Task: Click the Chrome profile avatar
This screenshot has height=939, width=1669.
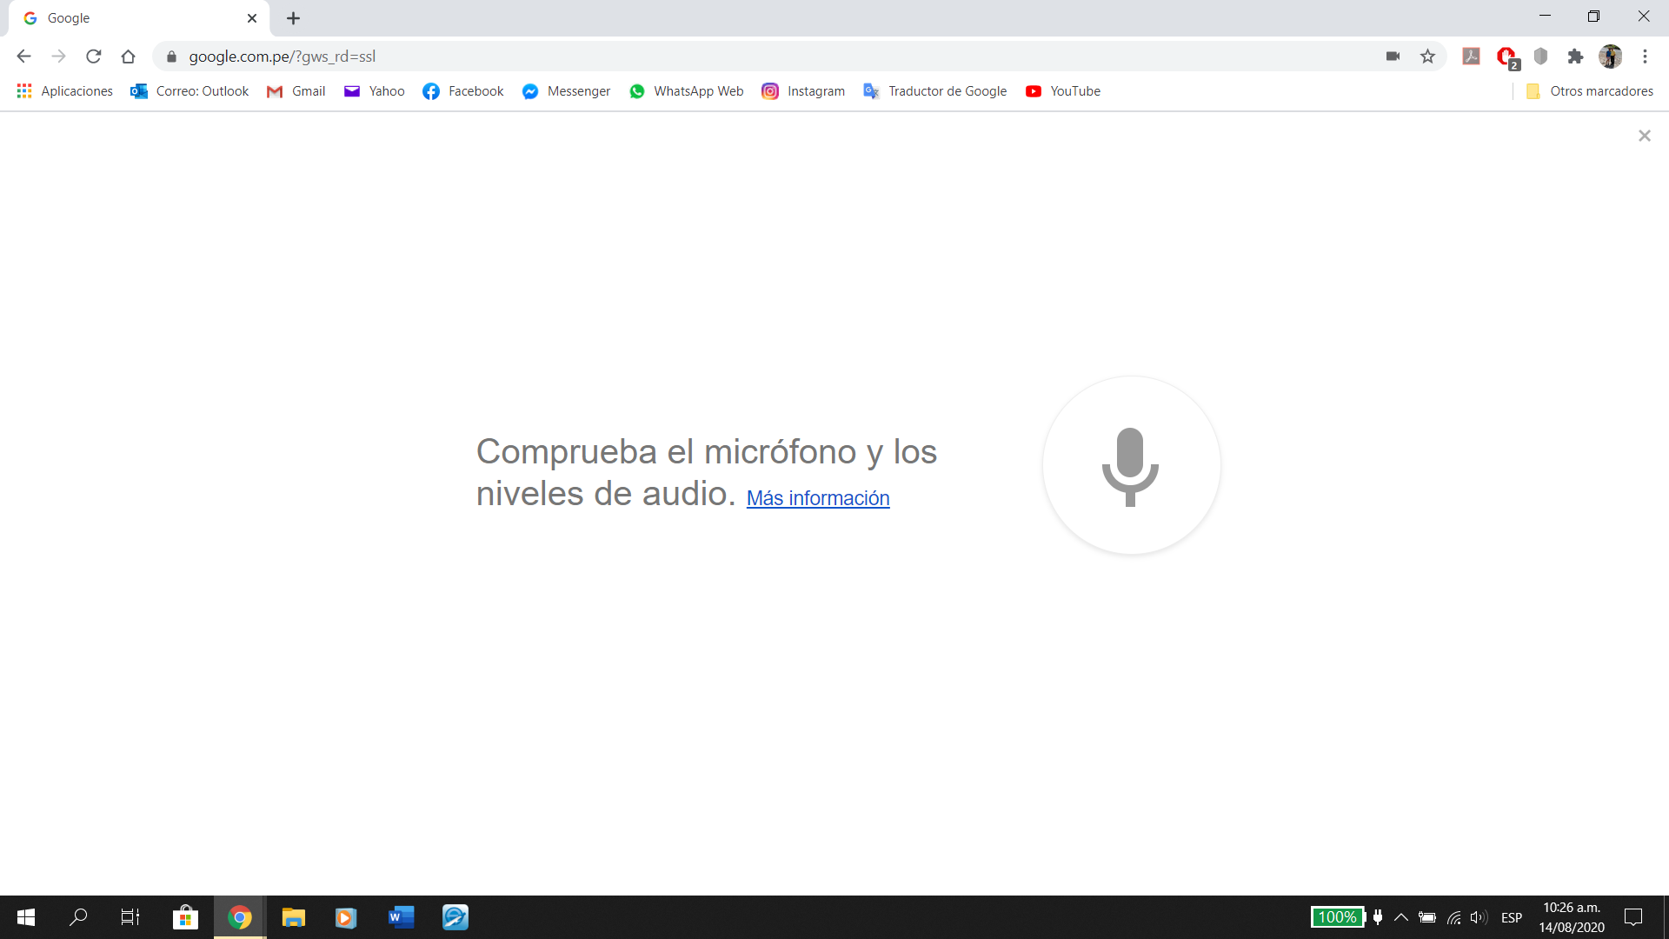Action: [1610, 57]
